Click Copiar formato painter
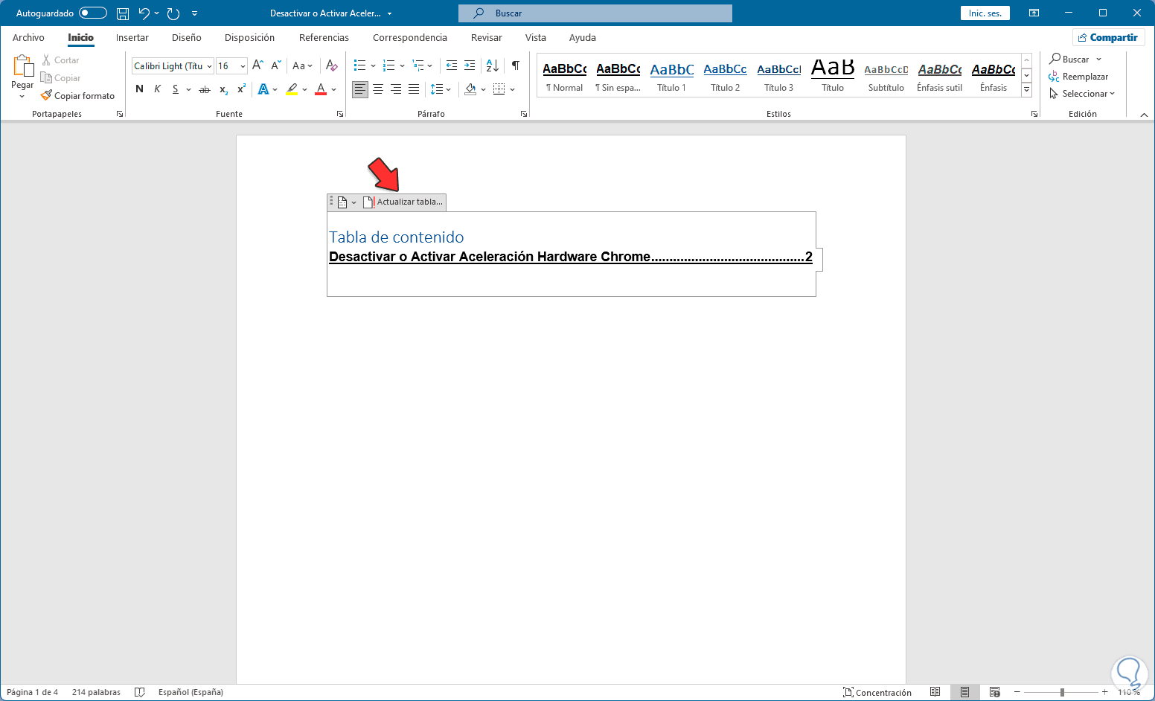The width and height of the screenshot is (1155, 701). point(78,96)
